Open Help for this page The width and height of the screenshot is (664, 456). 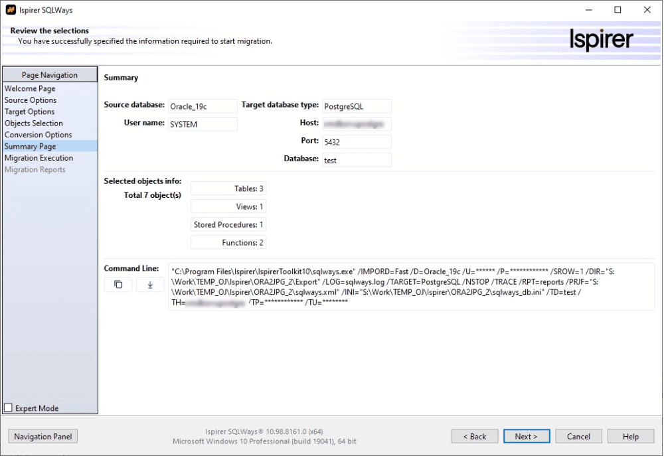pyautogui.click(x=630, y=436)
